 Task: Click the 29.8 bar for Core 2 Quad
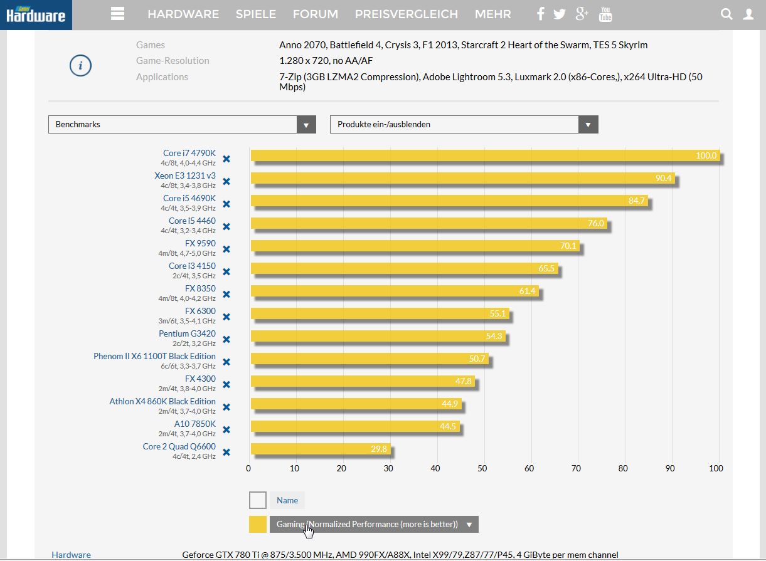[x=321, y=449]
